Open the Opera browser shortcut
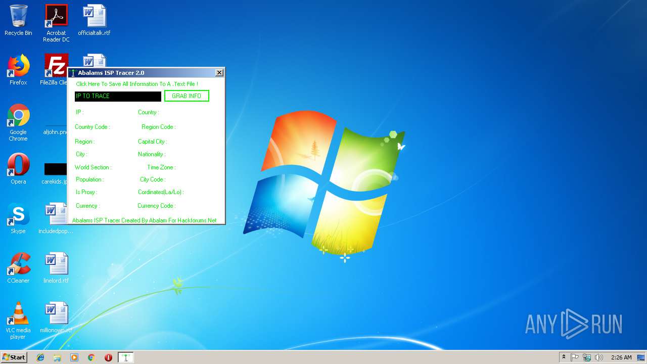 coord(18,169)
